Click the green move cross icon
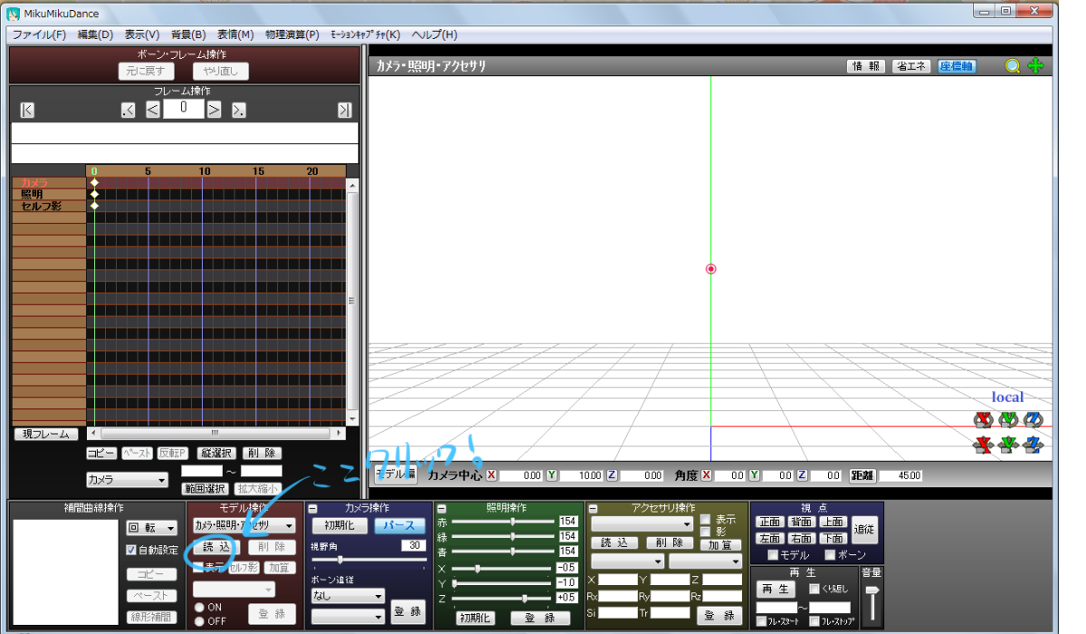Image resolution: width=1086 pixels, height=634 pixels. (x=1035, y=66)
